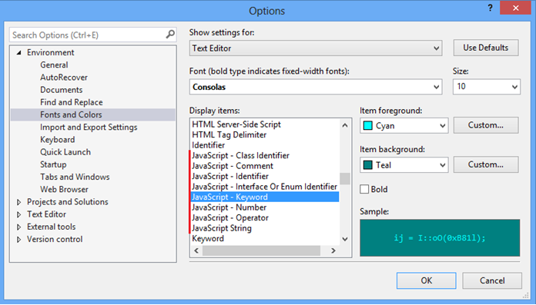
Task: Click the Teal background color swatch
Action: (368, 165)
